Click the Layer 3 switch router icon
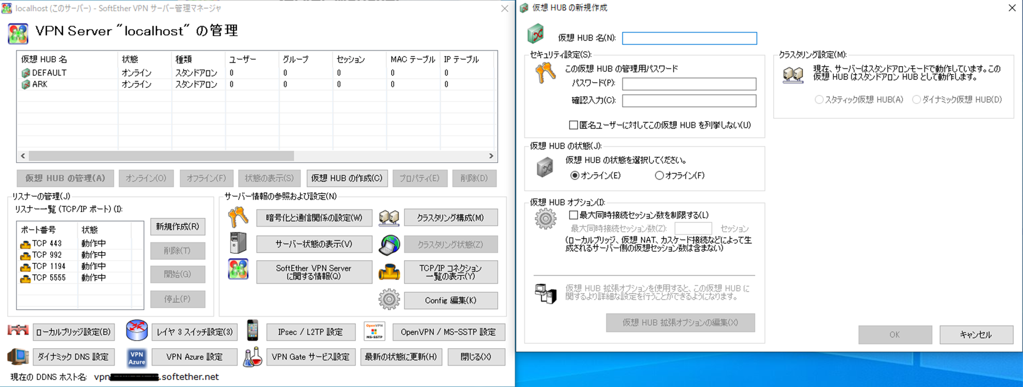Screen dimensions: 1023x387 pos(137,330)
